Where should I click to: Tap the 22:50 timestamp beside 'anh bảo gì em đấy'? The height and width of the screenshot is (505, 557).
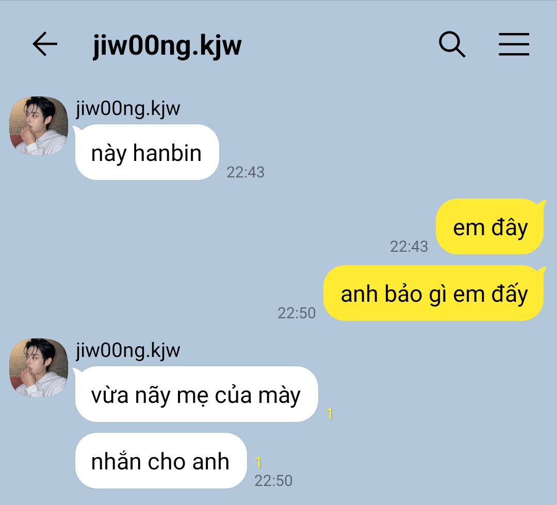[297, 313]
